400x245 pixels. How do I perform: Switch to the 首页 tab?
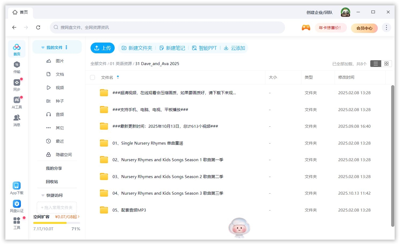pos(20,12)
